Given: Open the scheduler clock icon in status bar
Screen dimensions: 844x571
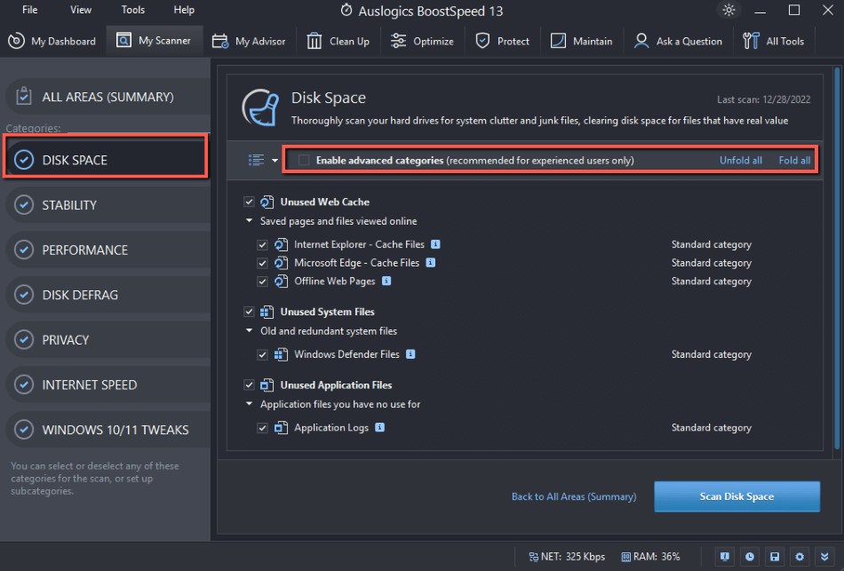Looking at the screenshot, I should pos(750,557).
